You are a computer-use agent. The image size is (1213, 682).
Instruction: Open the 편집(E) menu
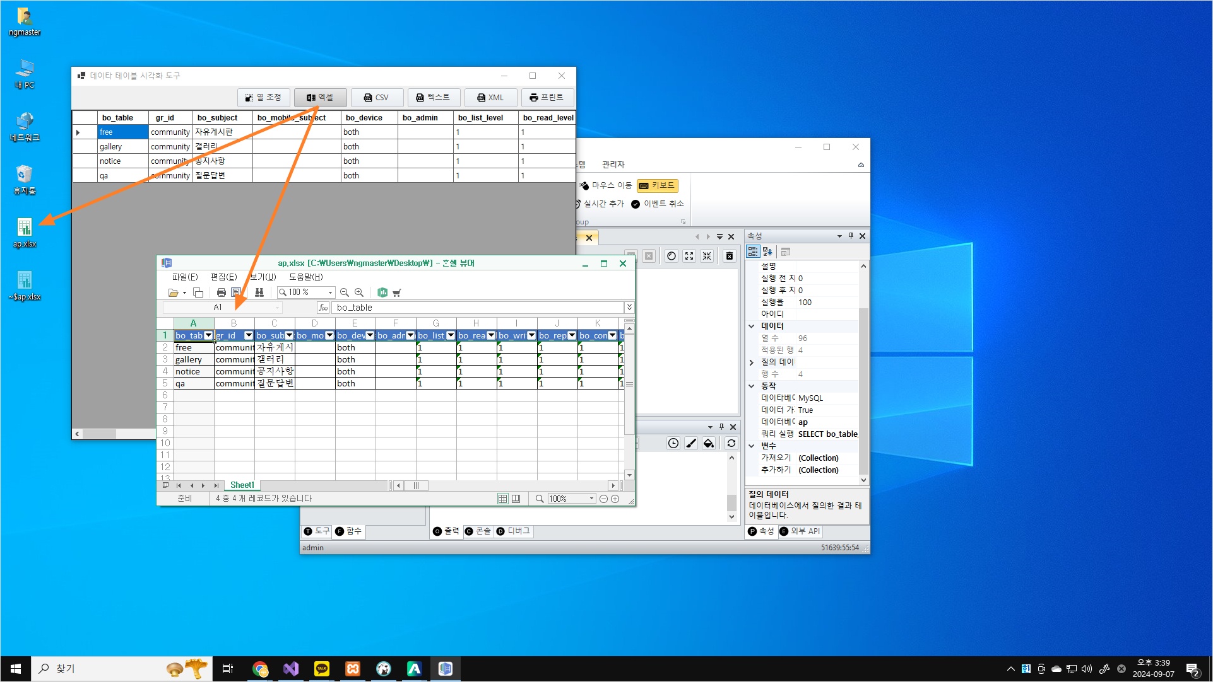pos(223,277)
